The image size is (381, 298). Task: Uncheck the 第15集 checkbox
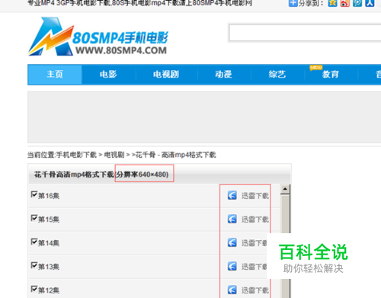(34, 218)
